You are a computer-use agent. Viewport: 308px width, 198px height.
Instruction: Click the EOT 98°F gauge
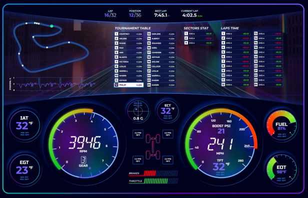[281, 170]
